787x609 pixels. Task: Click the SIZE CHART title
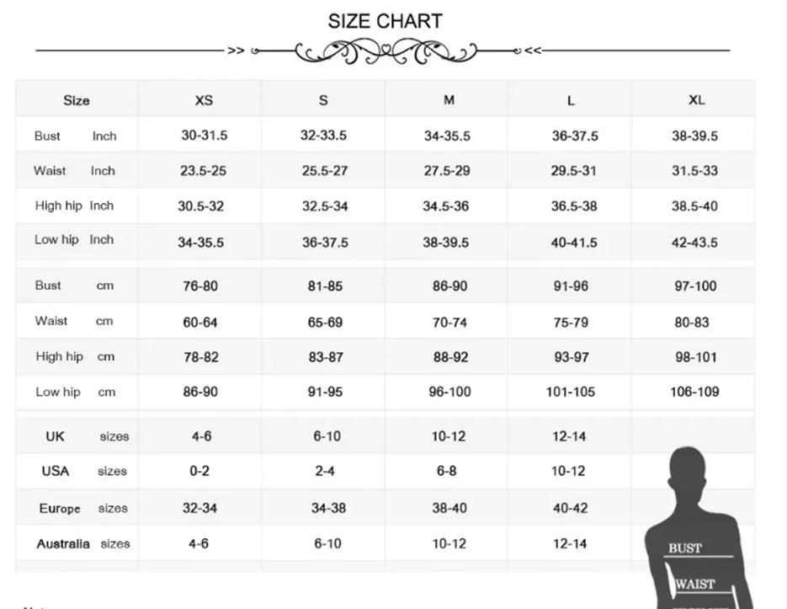(x=385, y=21)
